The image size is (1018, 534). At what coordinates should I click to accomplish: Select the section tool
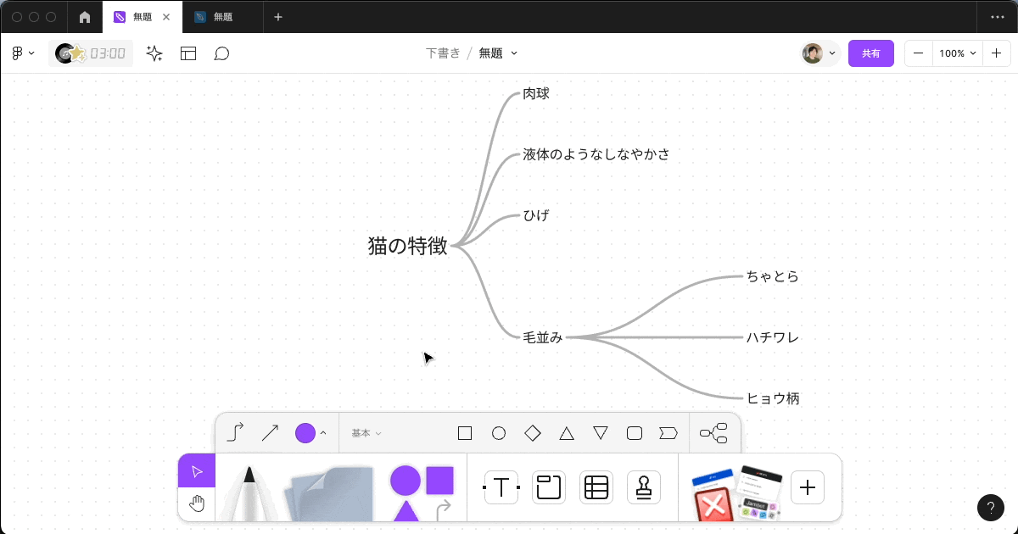[548, 487]
